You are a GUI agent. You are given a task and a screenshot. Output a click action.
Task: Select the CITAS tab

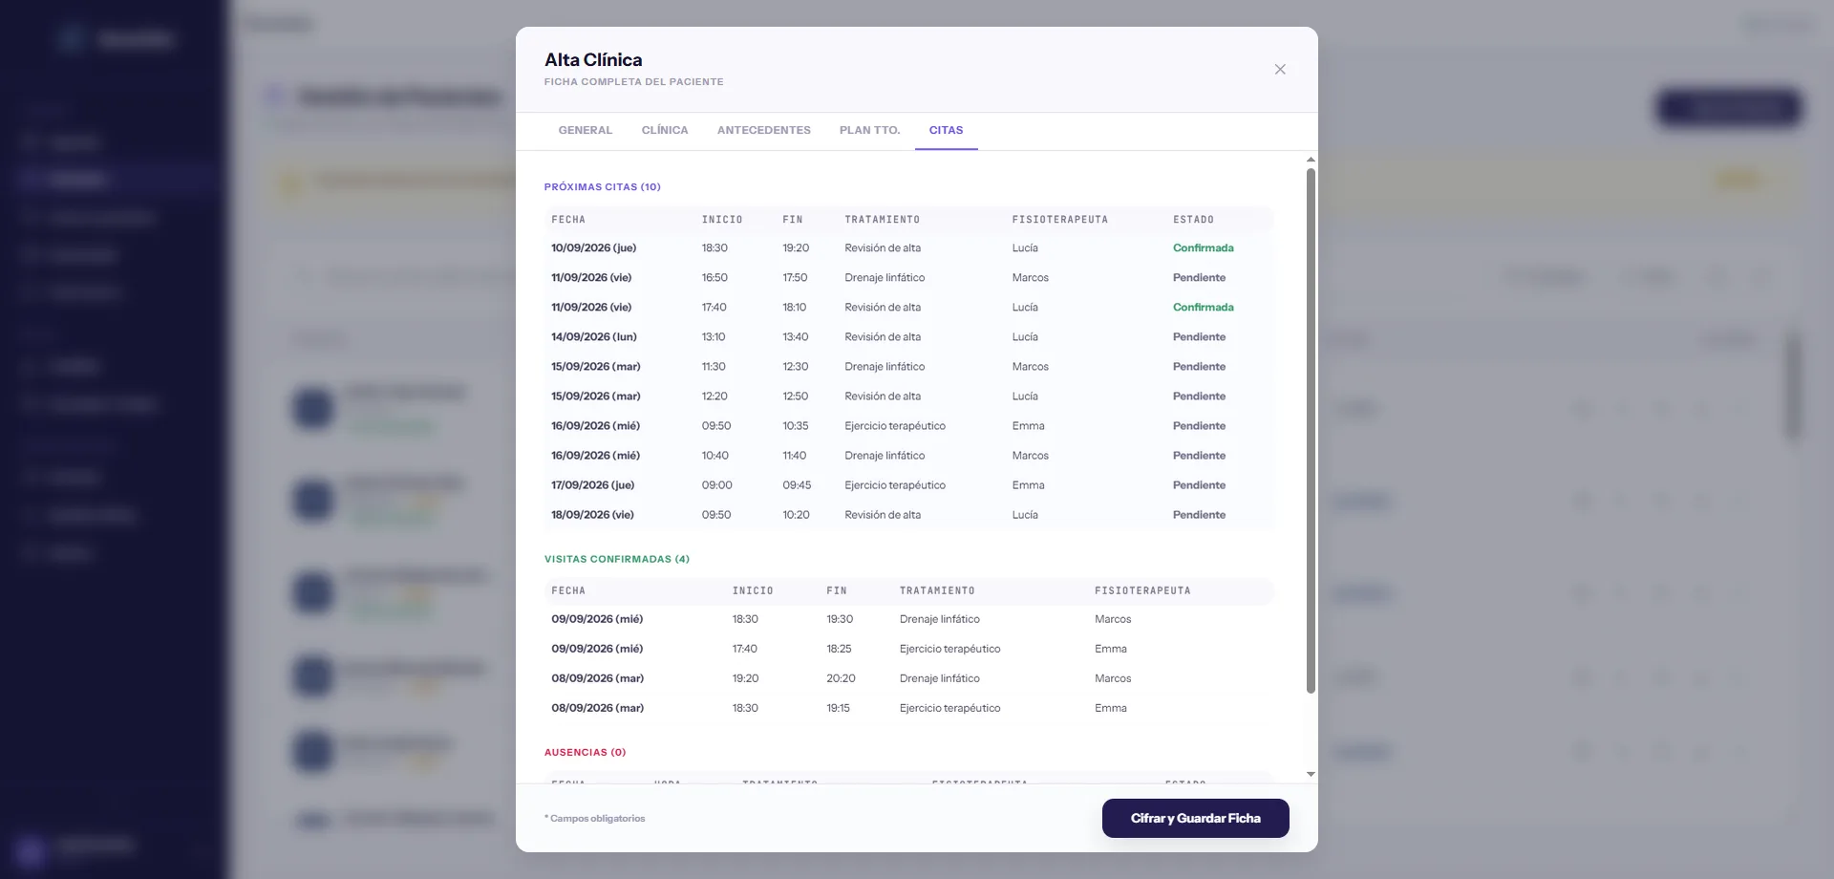(x=946, y=130)
